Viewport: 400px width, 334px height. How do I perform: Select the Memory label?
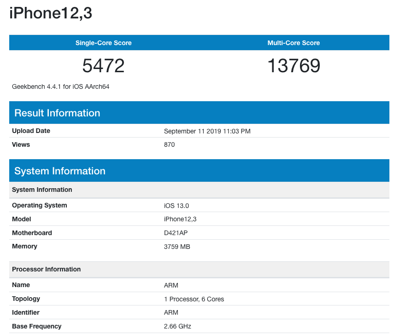(x=24, y=247)
